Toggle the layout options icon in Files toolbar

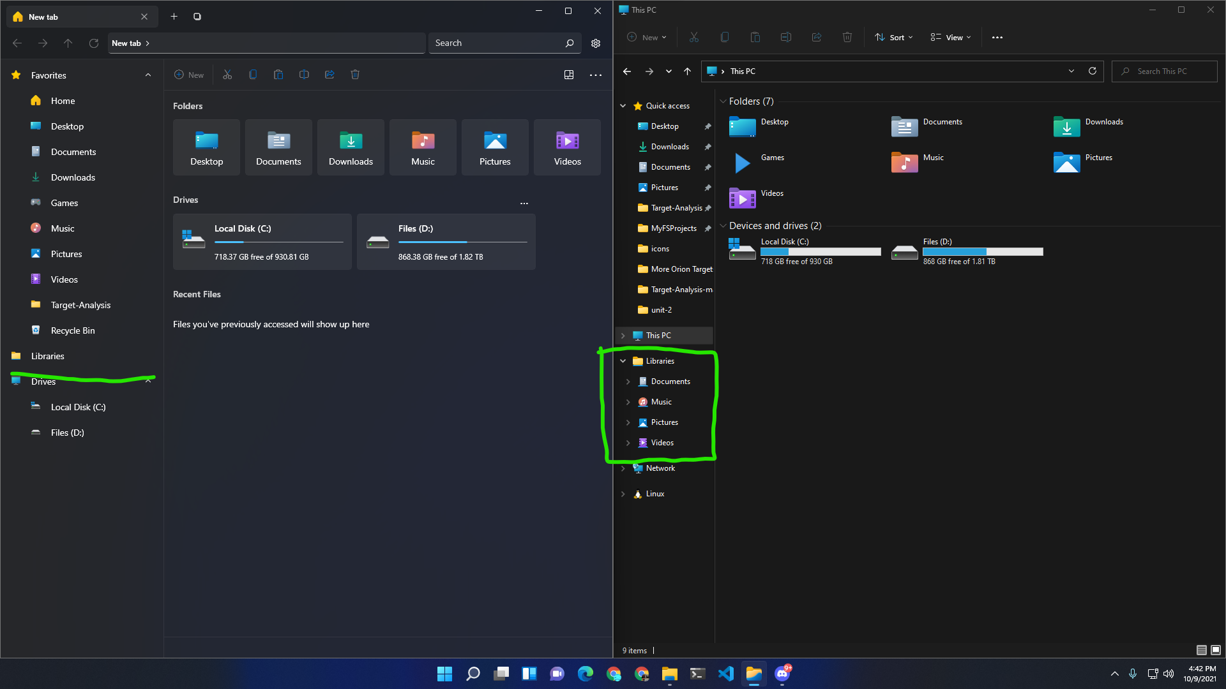[x=569, y=75]
